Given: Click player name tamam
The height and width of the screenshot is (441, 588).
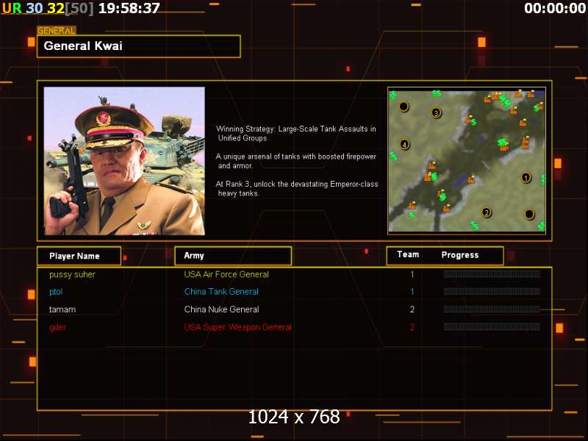Looking at the screenshot, I should [x=62, y=309].
